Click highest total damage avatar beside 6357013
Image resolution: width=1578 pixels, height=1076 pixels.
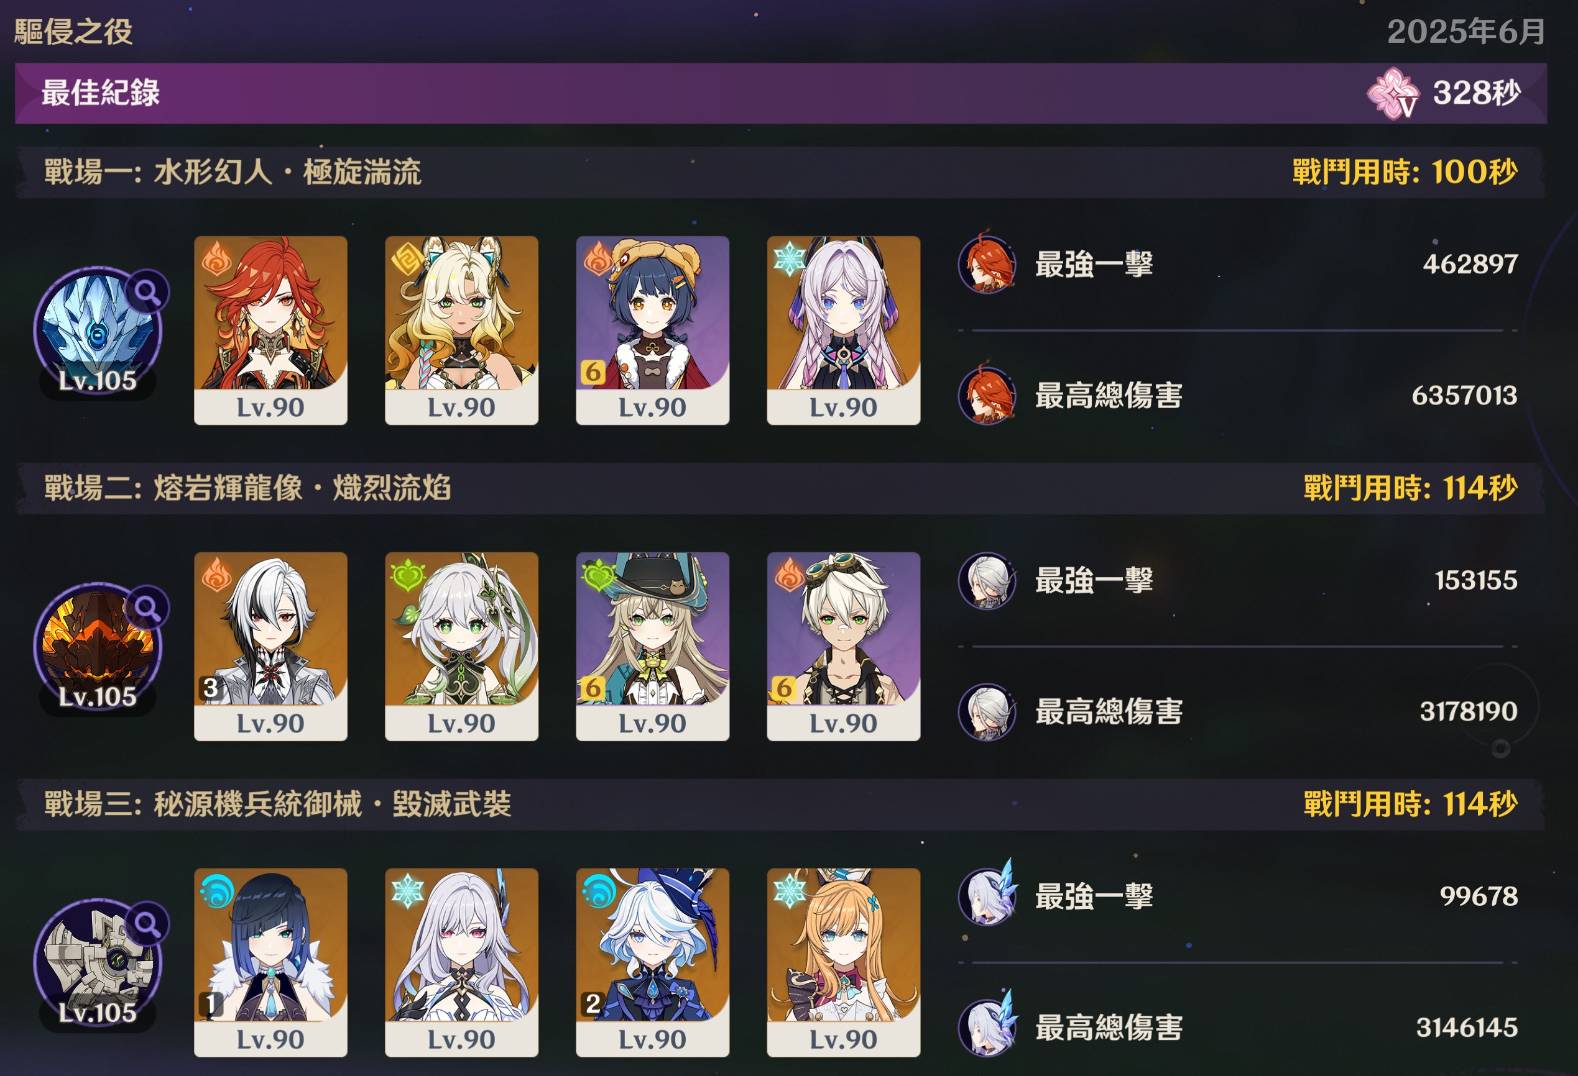987,395
